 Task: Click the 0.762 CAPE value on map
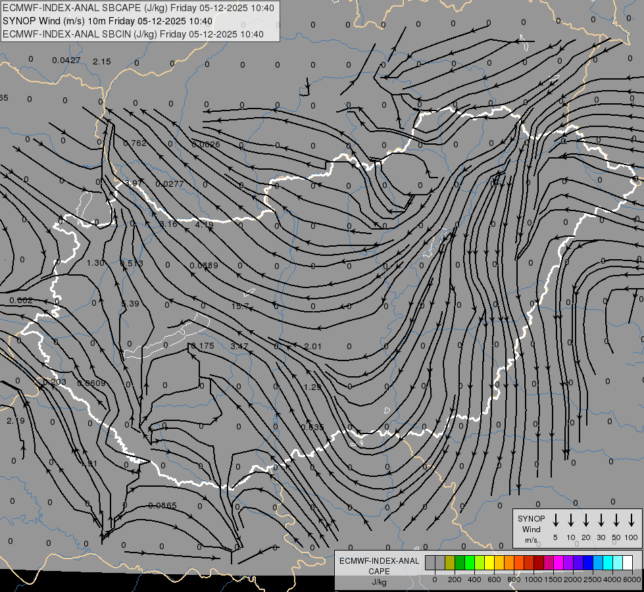coord(135,143)
